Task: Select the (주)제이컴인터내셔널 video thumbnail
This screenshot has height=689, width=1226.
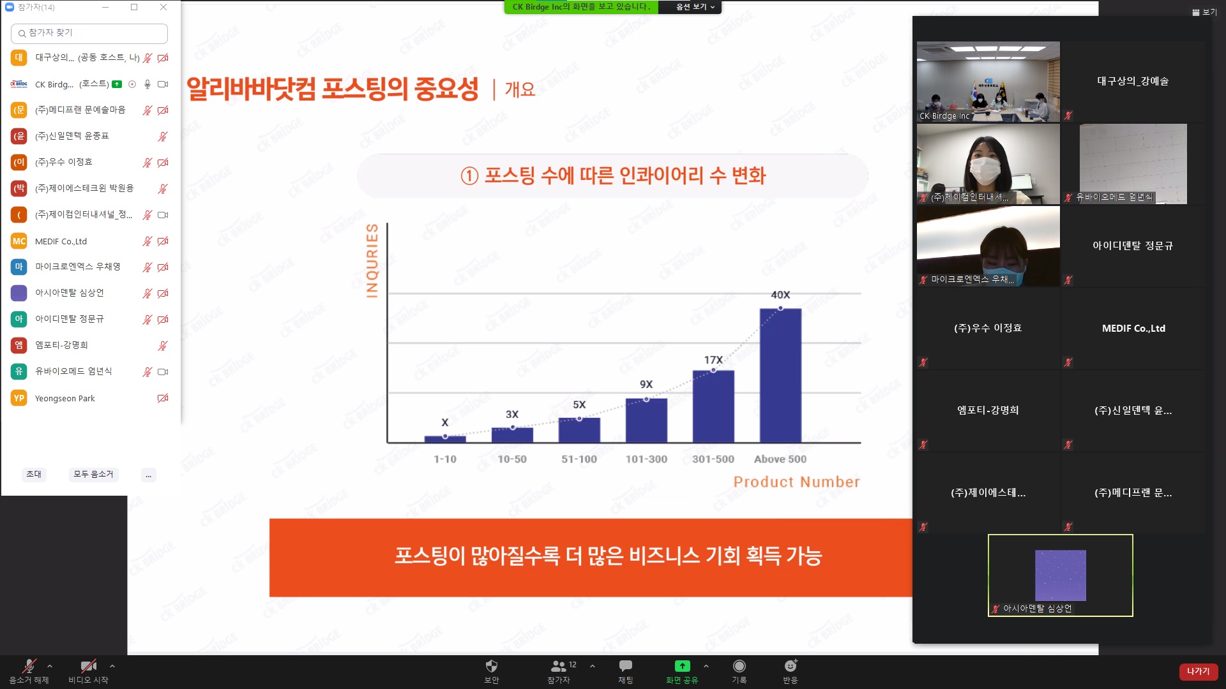Action: coord(988,164)
